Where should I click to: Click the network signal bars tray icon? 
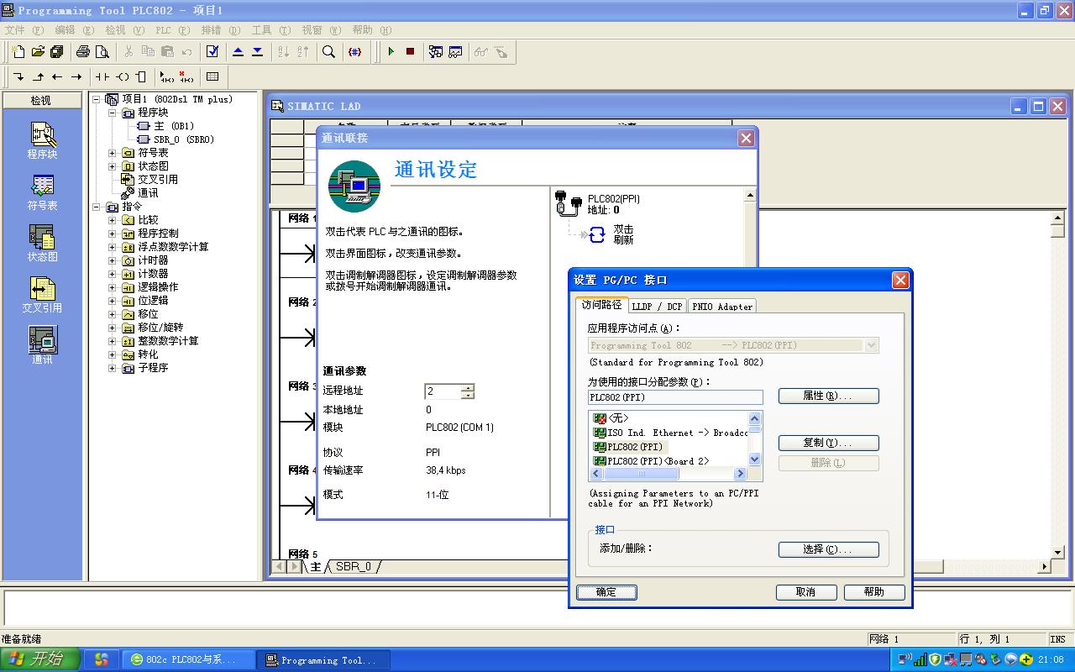920,659
